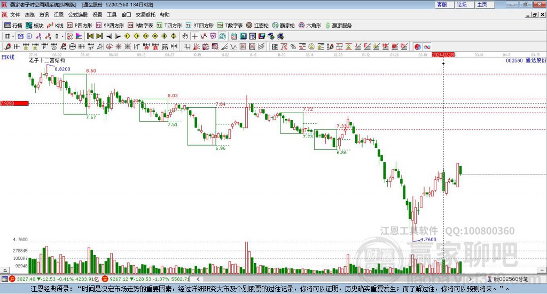Select the red zigzag line tool
Screen dimensions: 547x294
coord(204,36)
